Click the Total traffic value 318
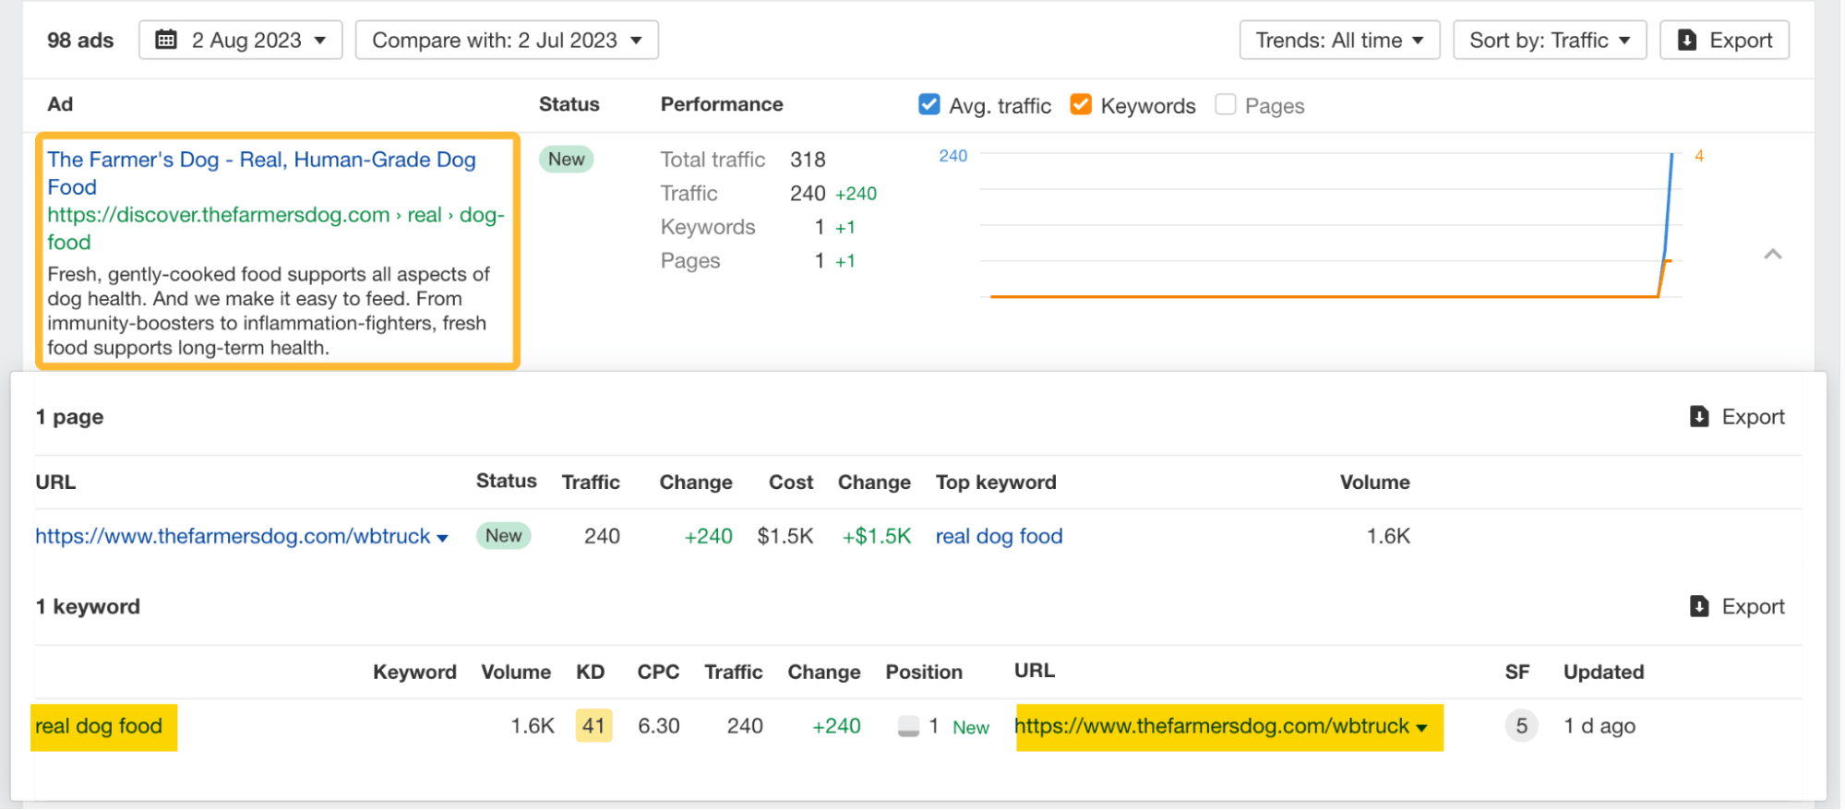The image size is (1845, 810). [808, 161]
